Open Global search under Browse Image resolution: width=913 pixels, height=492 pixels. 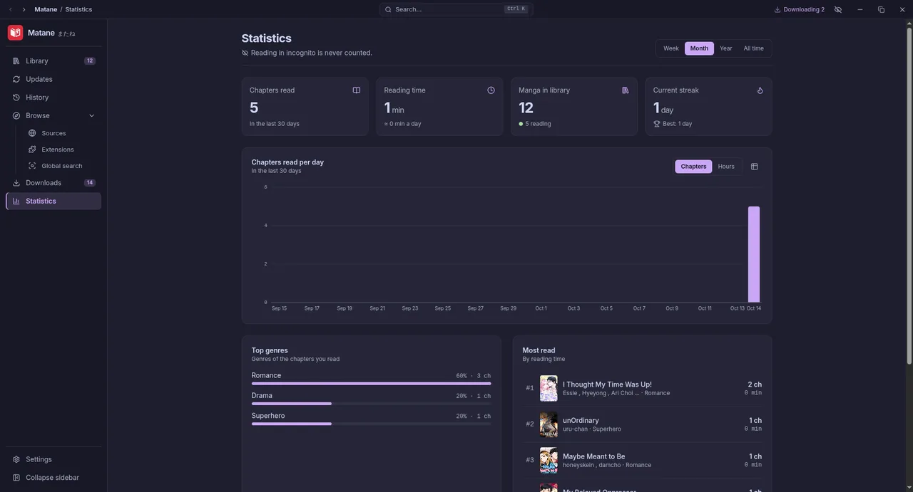(x=61, y=166)
